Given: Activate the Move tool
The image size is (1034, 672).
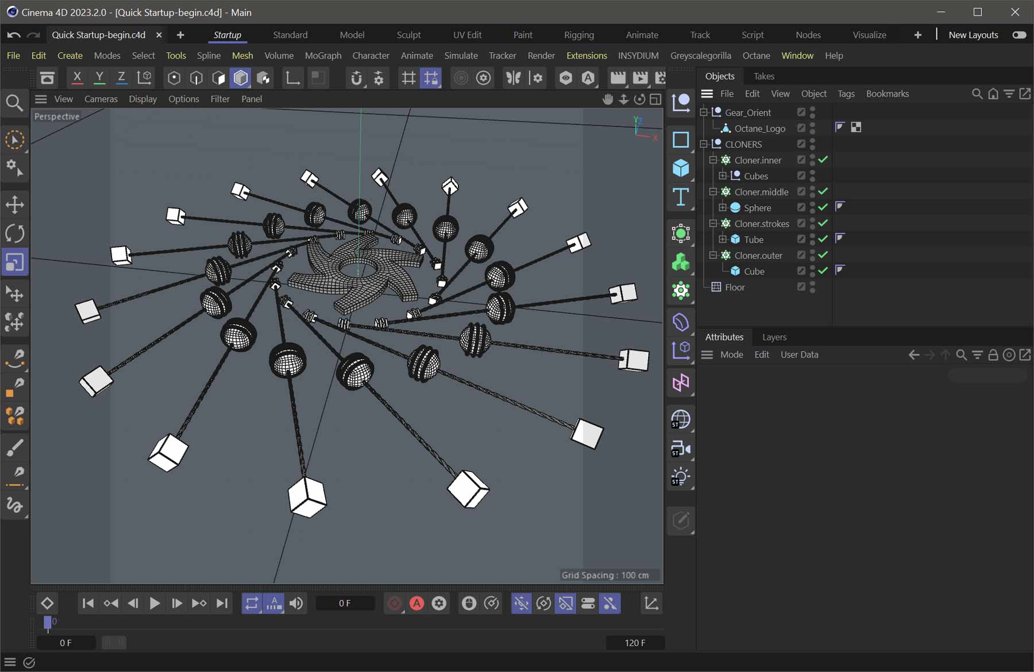Looking at the screenshot, I should pyautogui.click(x=14, y=204).
